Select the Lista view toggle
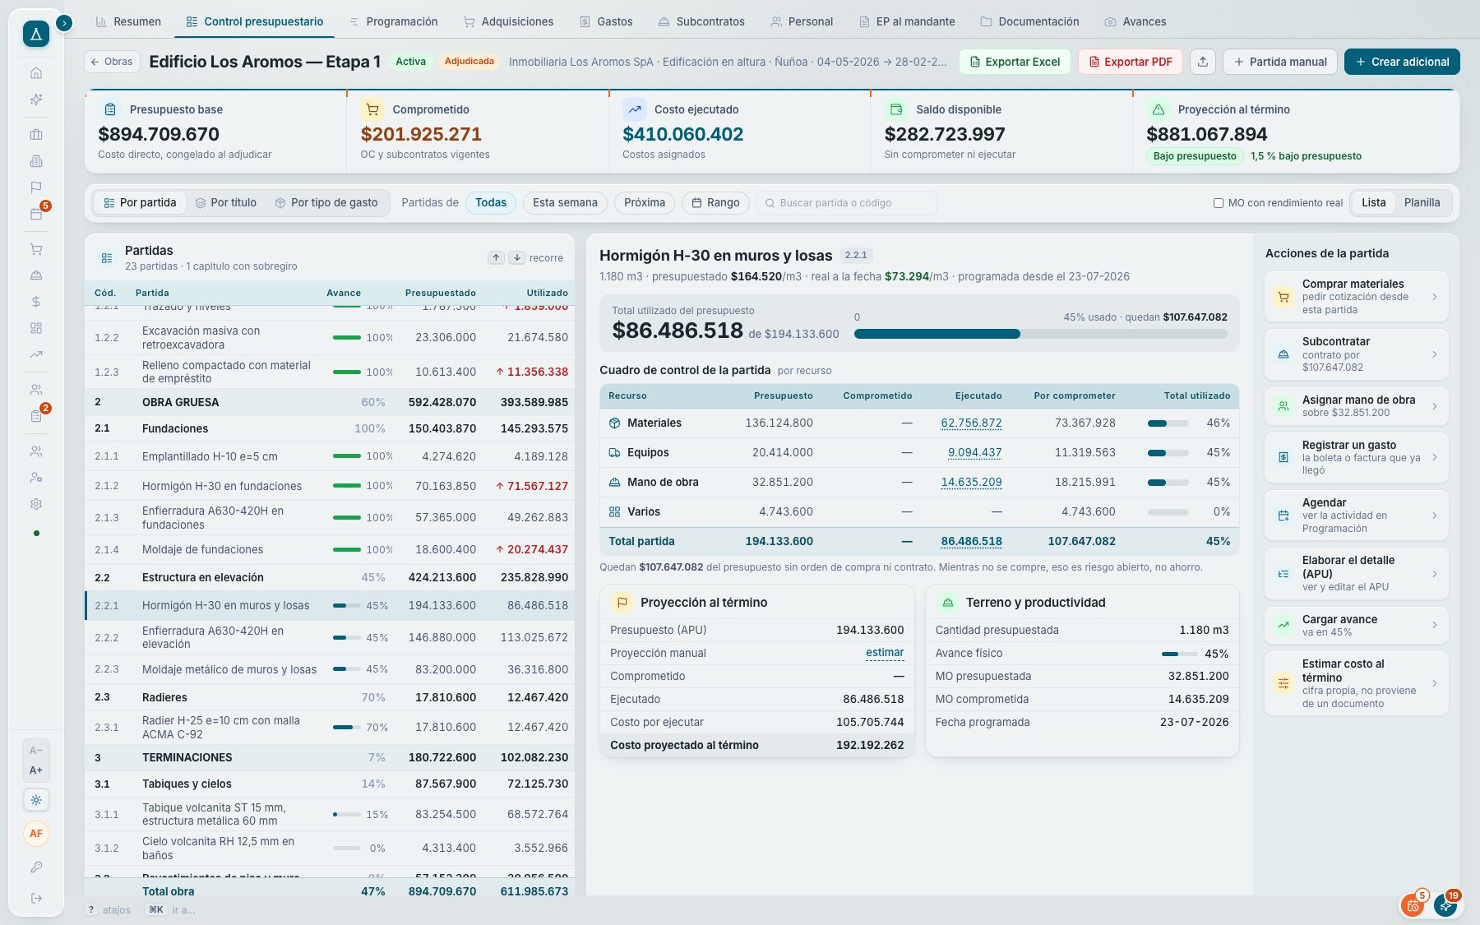The height and width of the screenshot is (925, 1480). tap(1373, 203)
